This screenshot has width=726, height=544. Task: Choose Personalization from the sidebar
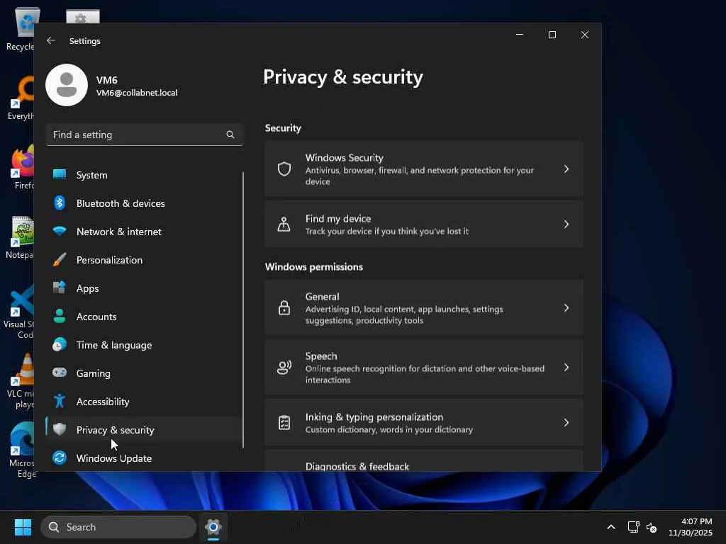coord(143,259)
